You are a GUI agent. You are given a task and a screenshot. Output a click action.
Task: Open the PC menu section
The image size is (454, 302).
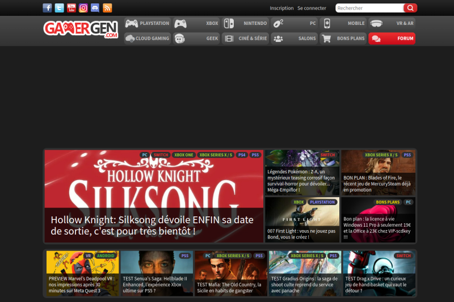[294, 23]
